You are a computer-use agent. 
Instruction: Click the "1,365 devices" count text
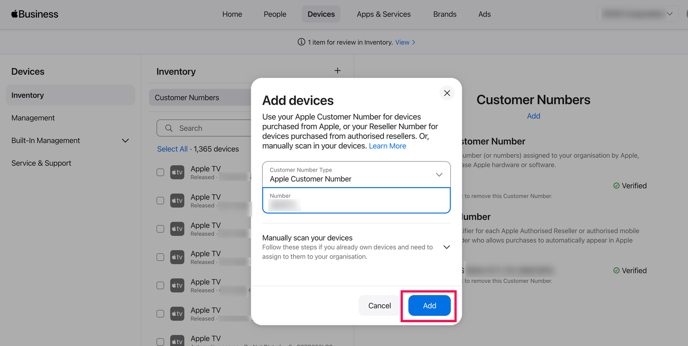(216, 149)
